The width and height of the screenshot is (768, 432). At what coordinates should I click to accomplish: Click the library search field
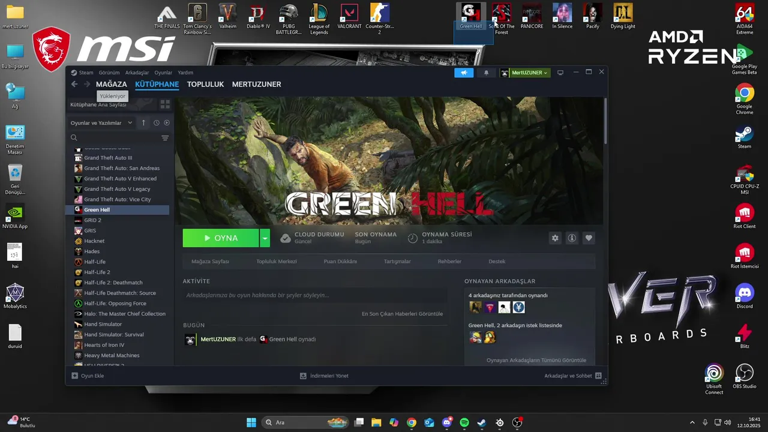[x=114, y=138]
